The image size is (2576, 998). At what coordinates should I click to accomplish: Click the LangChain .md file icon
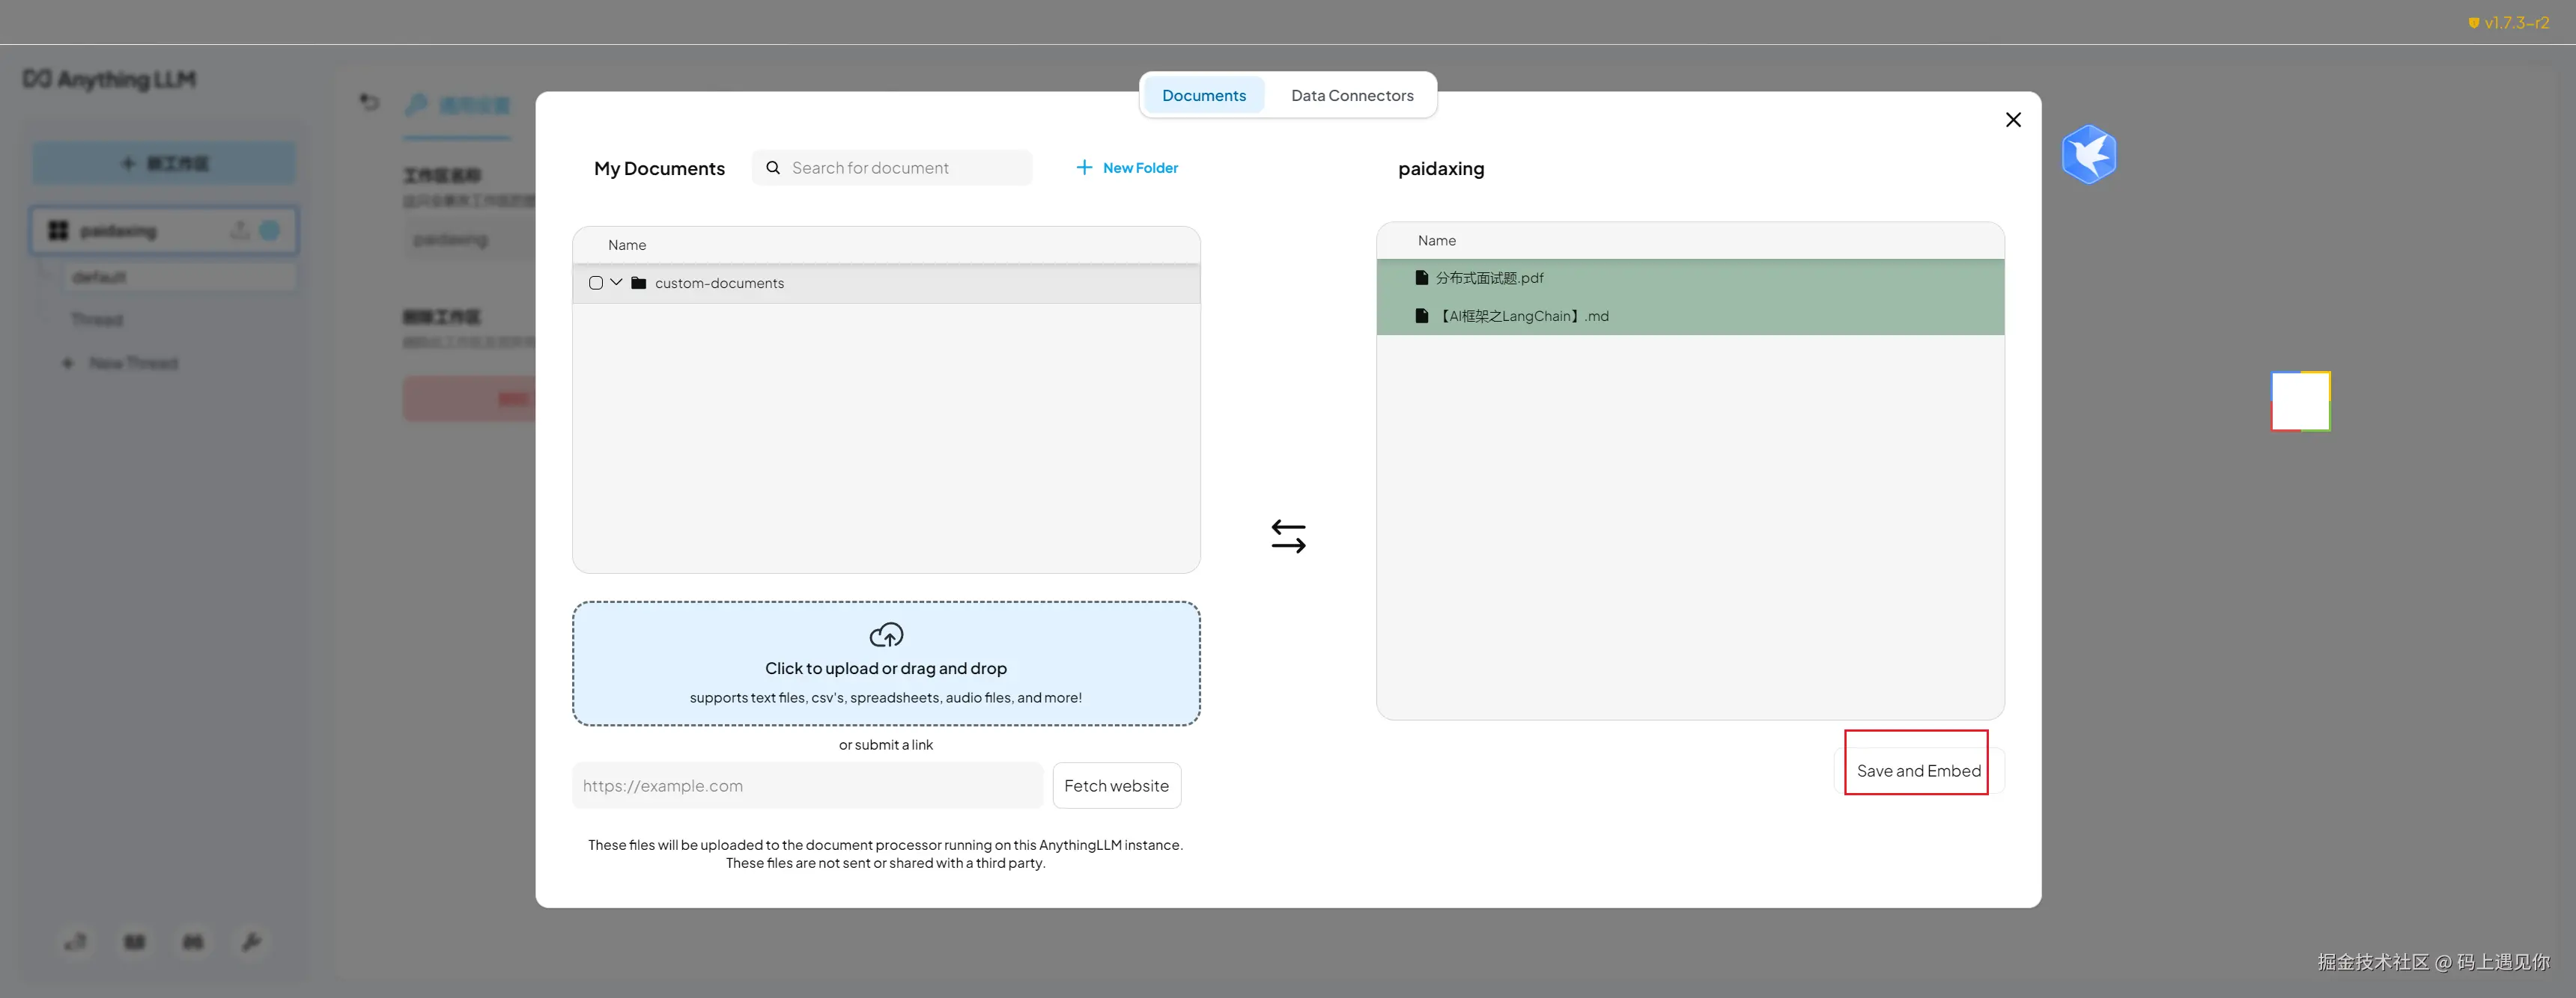point(1421,316)
